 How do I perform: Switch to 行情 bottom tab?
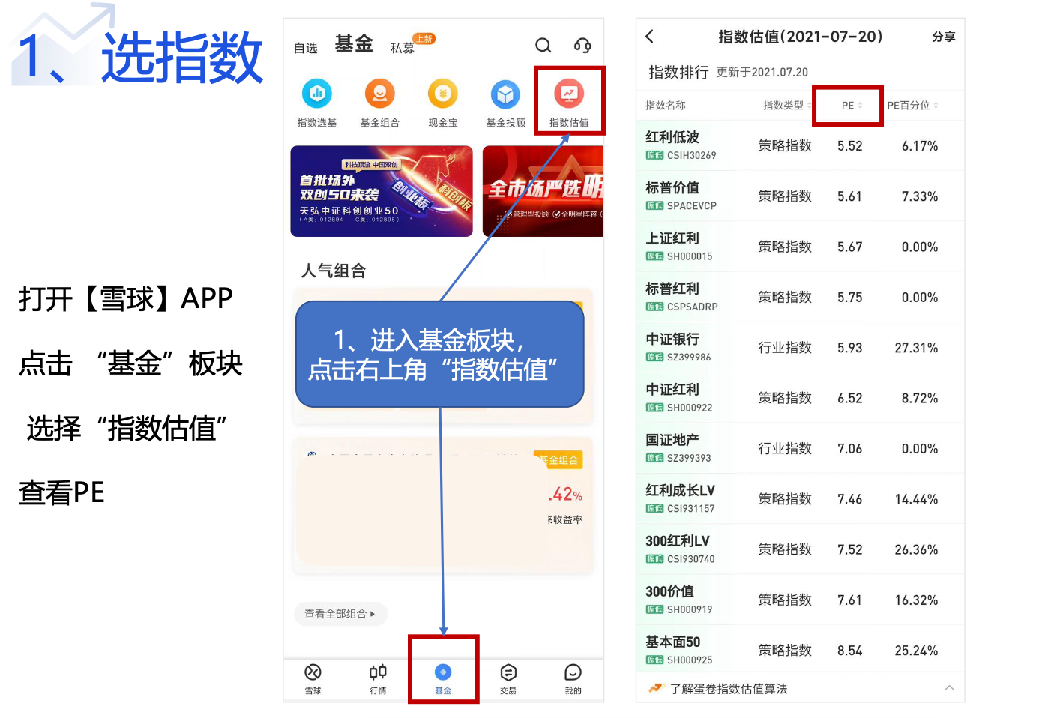(378, 678)
